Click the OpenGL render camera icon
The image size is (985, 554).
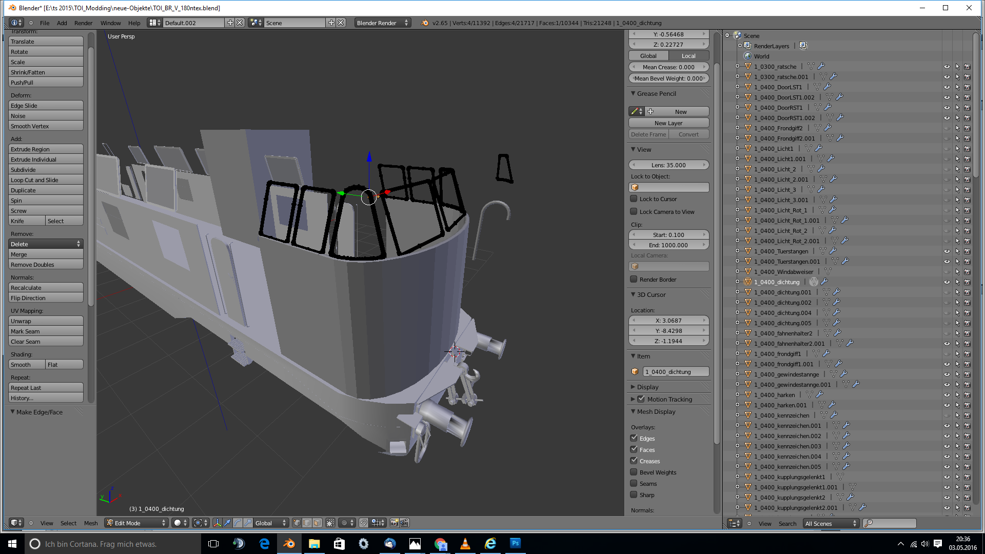click(394, 523)
